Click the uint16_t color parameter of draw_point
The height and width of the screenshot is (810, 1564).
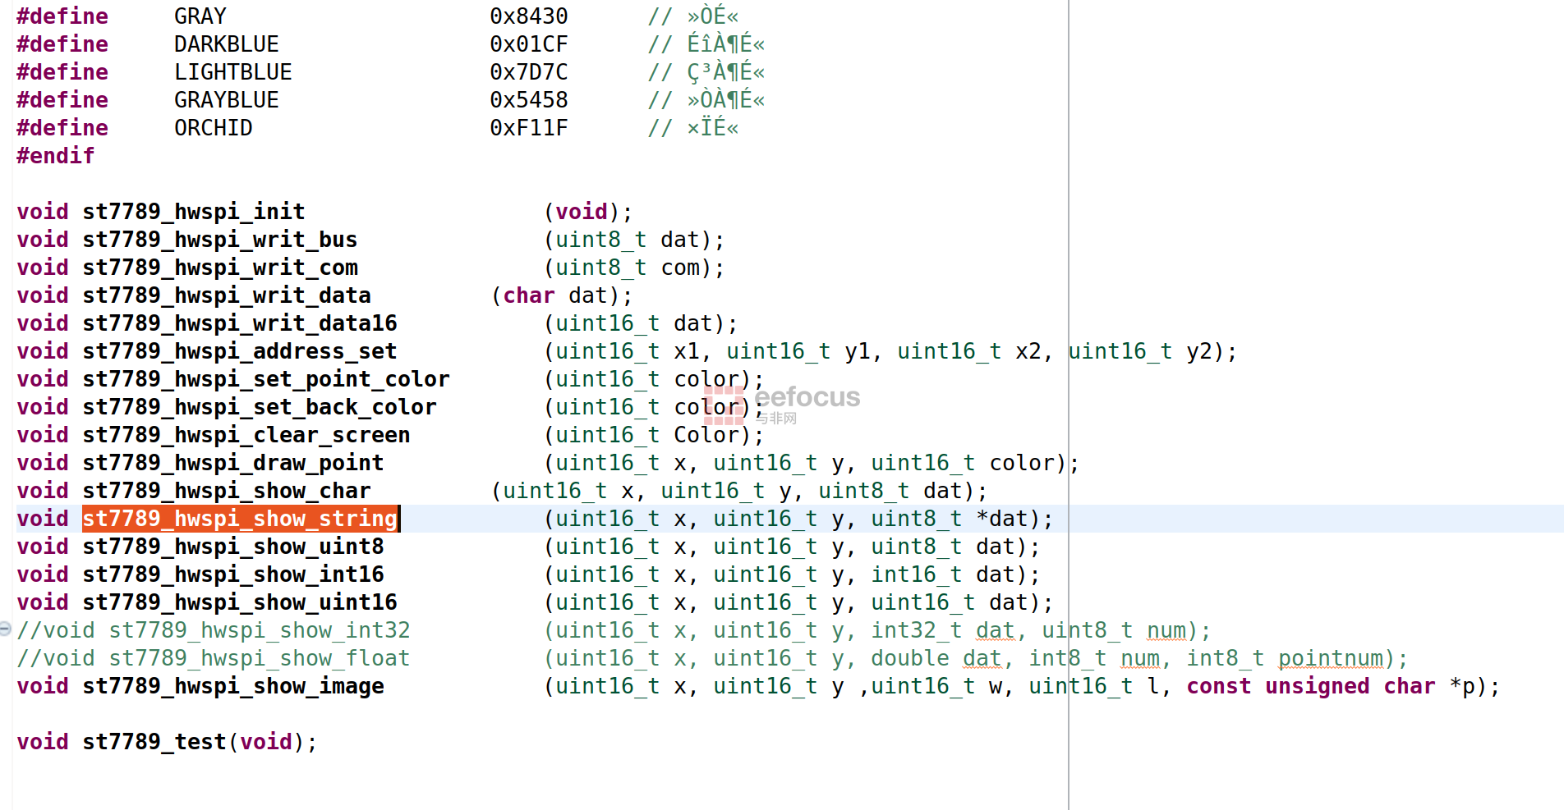(963, 463)
